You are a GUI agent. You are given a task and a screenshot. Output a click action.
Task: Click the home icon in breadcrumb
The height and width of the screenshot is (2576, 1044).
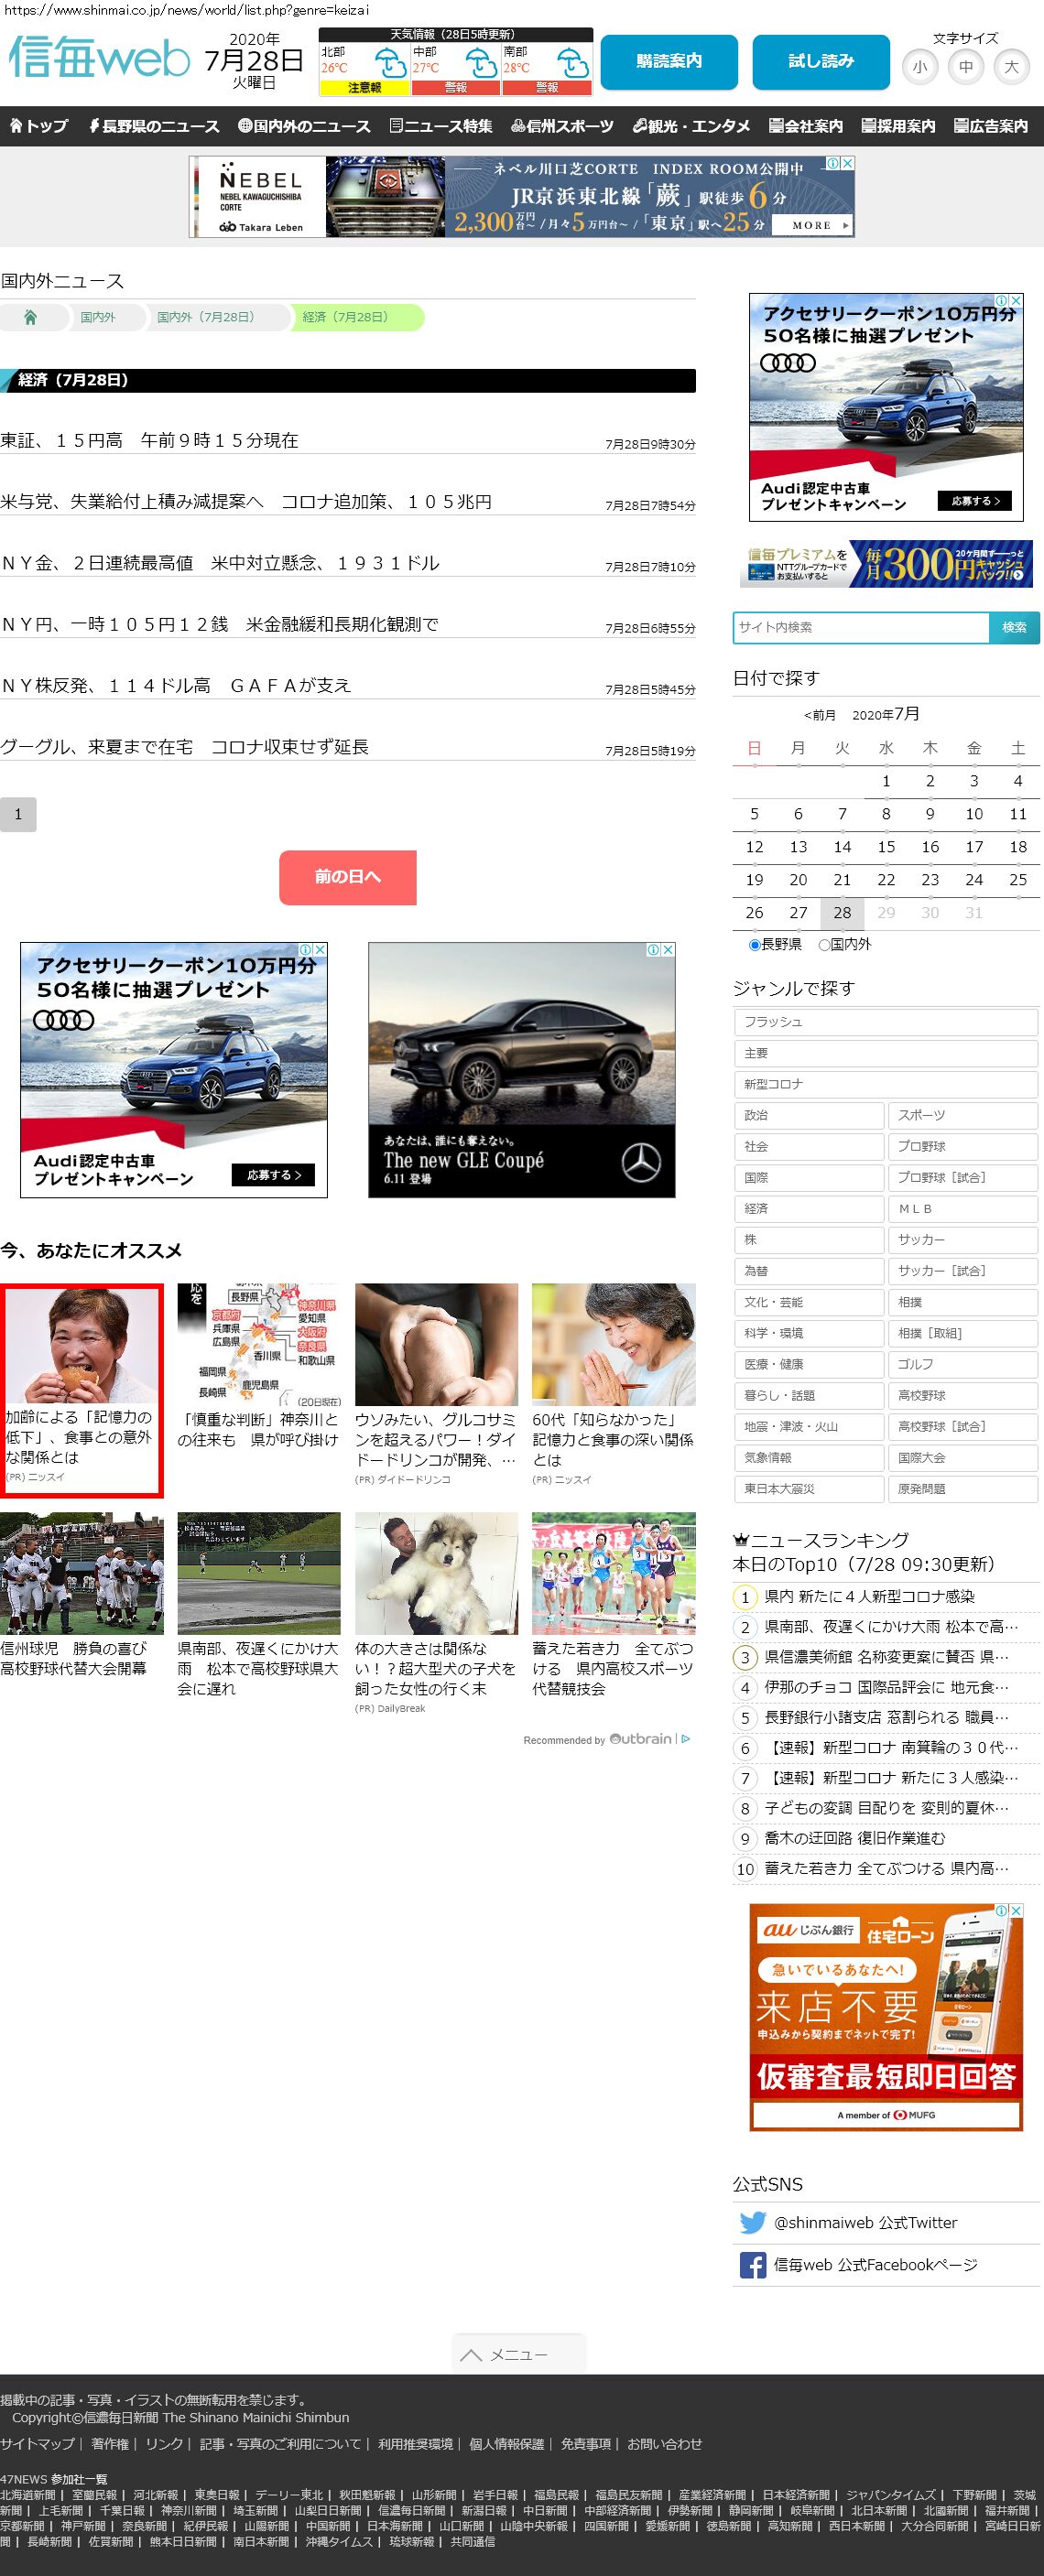tap(30, 318)
